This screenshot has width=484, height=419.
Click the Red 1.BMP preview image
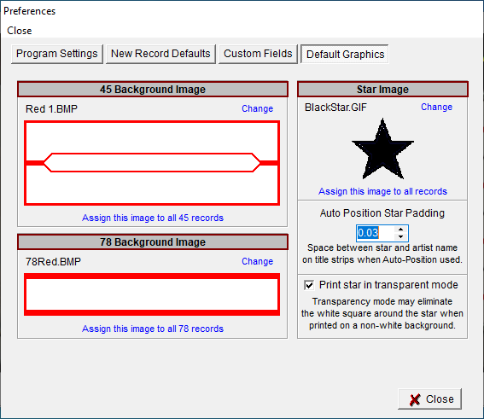coord(152,163)
